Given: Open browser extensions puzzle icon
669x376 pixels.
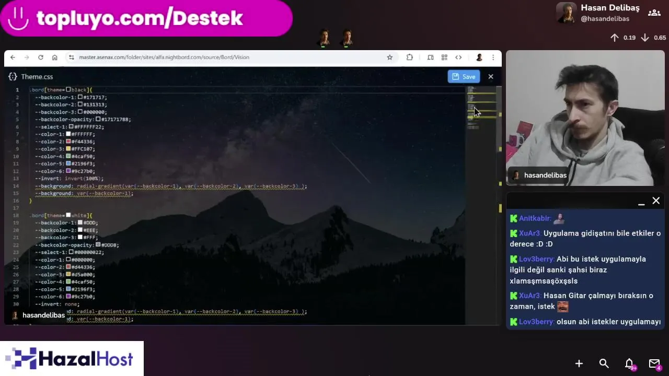Looking at the screenshot, I should [410, 57].
